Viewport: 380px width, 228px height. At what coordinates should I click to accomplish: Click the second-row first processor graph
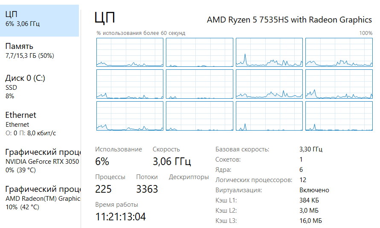(130, 84)
